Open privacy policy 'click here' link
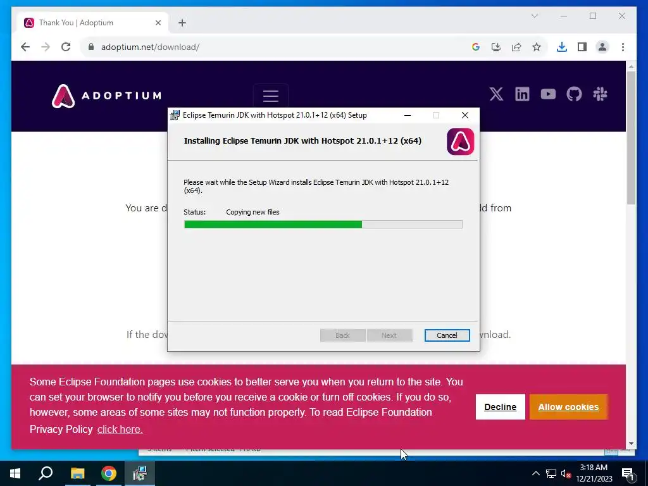The height and width of the screenshot is (486, 648). (120, 430)
